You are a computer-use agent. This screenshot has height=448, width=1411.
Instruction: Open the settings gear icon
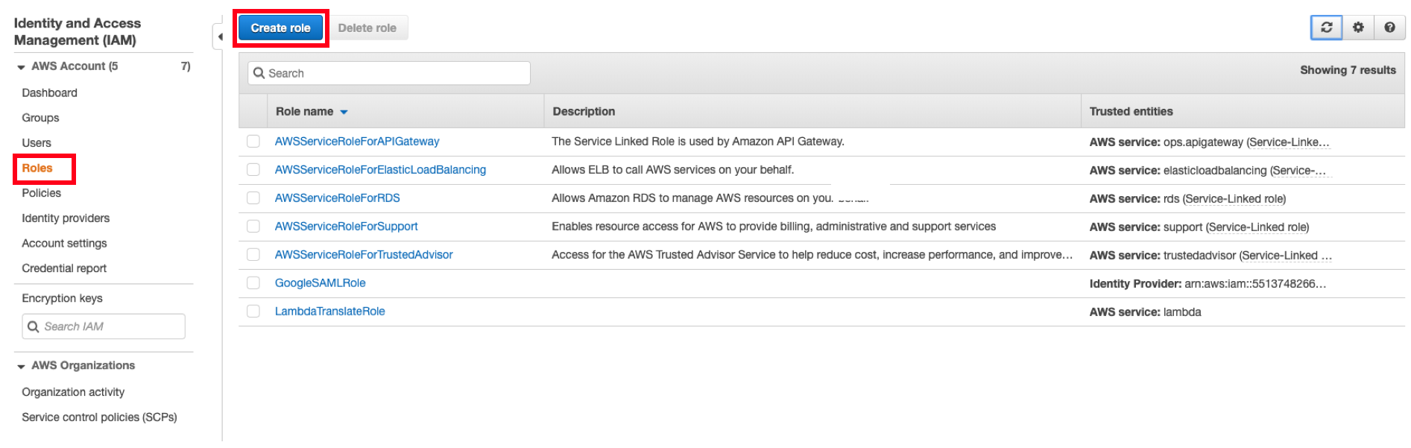click(1358, 28)
